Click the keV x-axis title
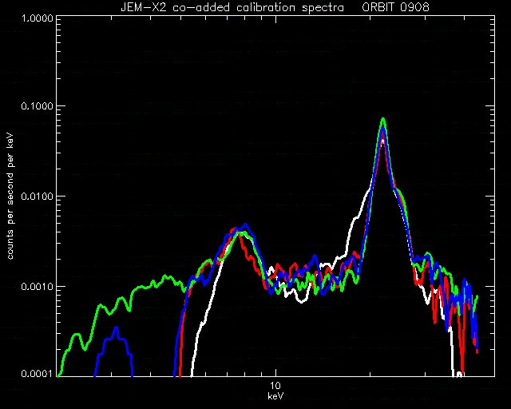The height and width of the screenshot is (409, 511). pos(275,396)
